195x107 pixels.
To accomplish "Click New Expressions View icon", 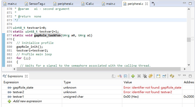I will 158,76.
